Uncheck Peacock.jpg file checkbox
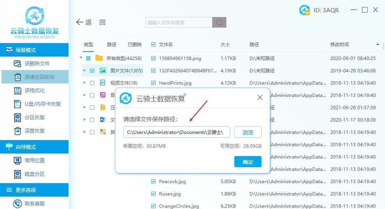The width and height of the screenshot is (385, 209). (x=154, y=181)
